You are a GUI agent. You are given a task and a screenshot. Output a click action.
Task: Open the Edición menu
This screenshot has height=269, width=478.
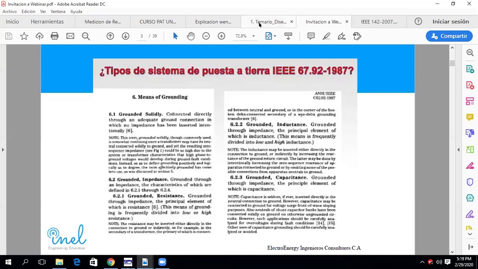click(28, 12)
